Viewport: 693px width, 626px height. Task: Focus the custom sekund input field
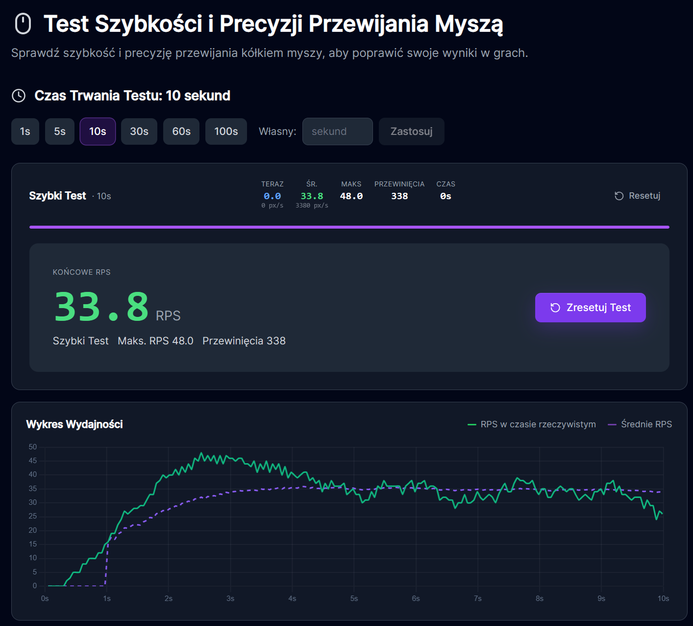click(338, 131)
